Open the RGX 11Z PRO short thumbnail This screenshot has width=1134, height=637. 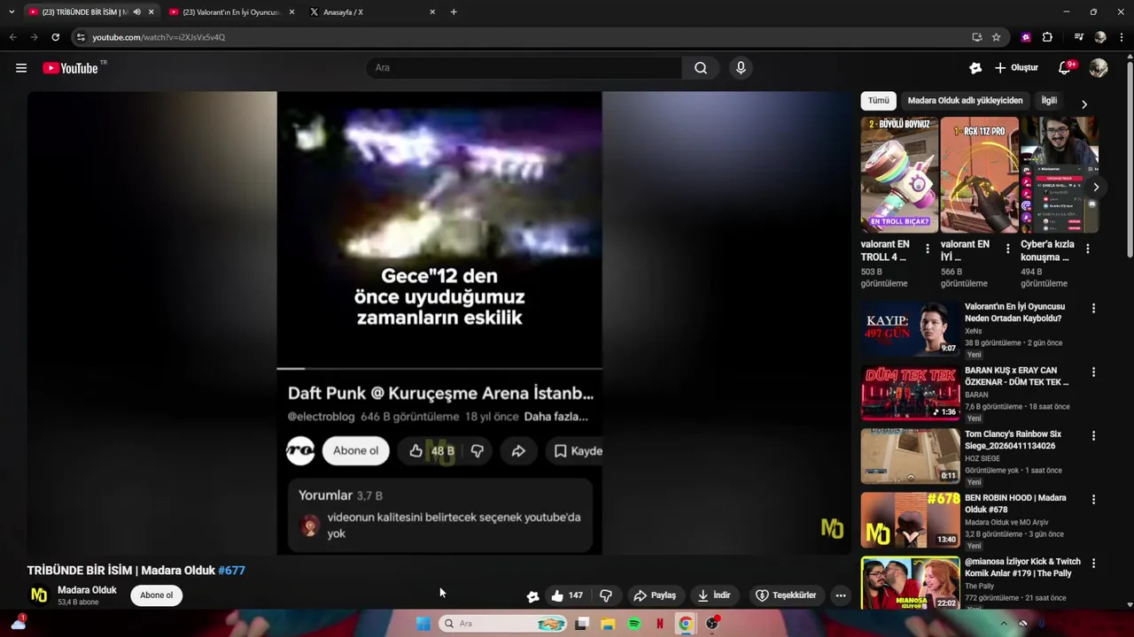pyautogui.click(x=979, y=175)
